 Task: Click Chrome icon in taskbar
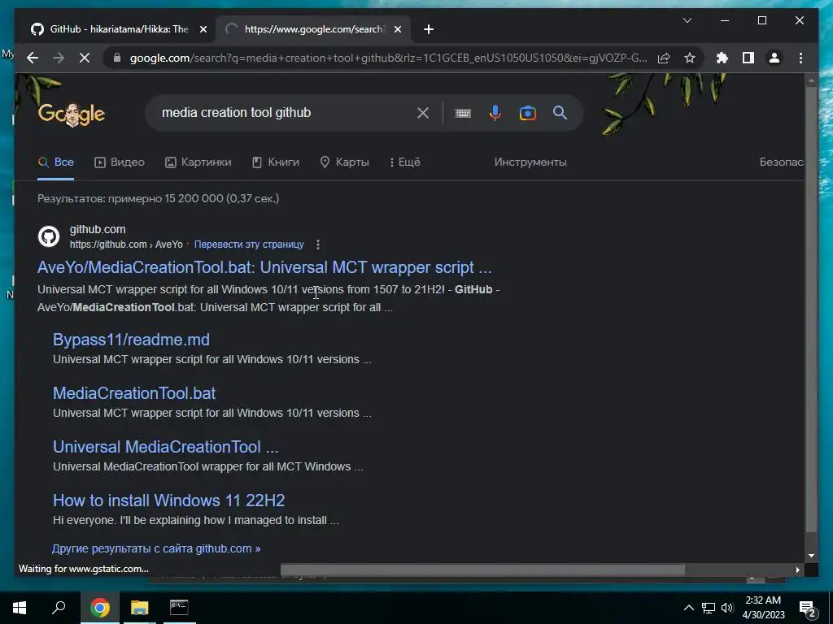99,608
